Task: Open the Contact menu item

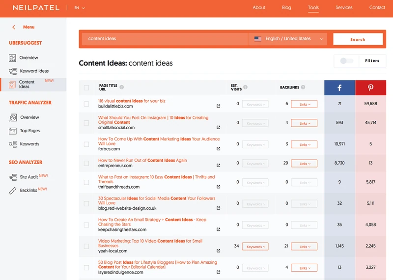Action: (377, 7)
